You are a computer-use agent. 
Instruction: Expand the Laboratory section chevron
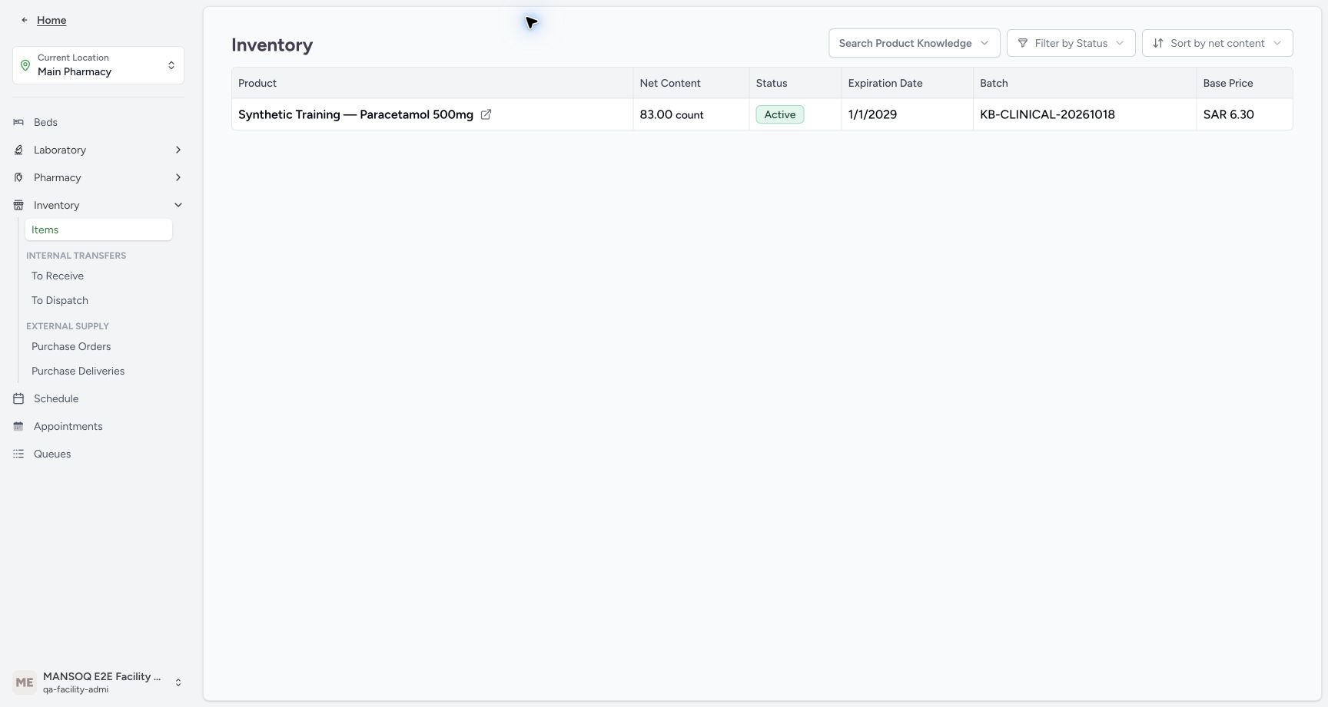[x=178, y=150]
